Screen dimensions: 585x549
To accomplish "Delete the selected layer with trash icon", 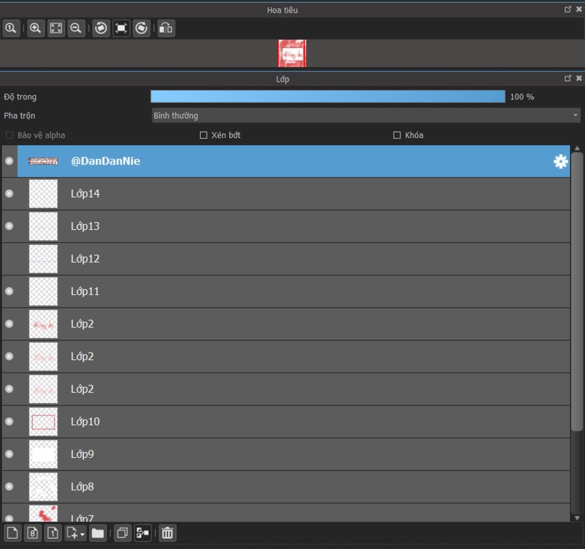I will [x=167, y=533].
